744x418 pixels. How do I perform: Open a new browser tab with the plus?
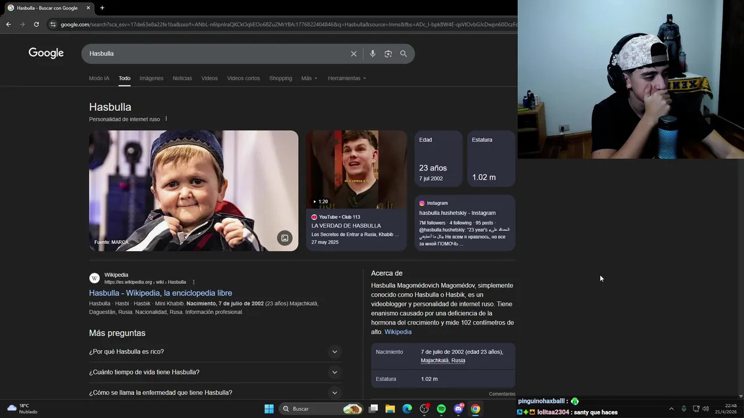(102, 8)
